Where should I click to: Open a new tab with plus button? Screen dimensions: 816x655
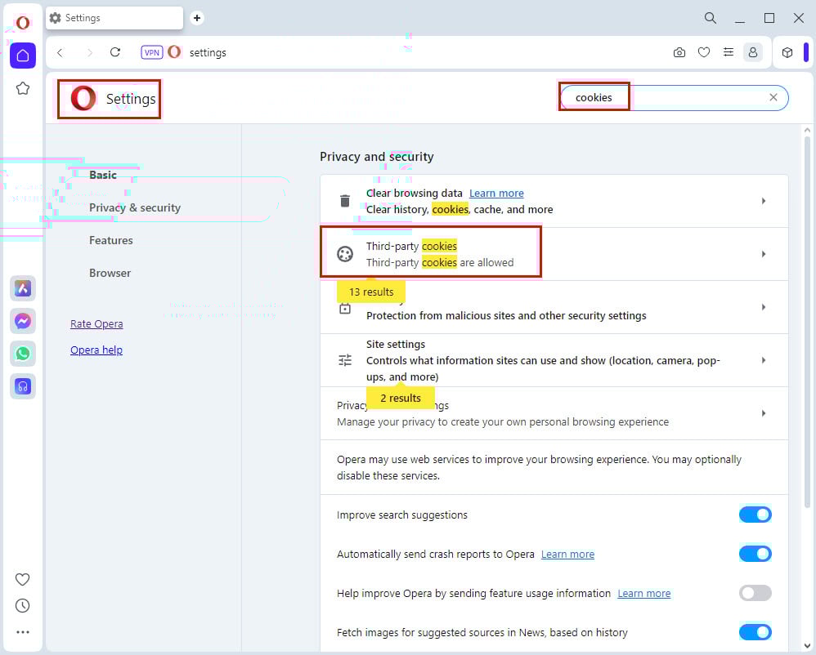tap(197, 18)
